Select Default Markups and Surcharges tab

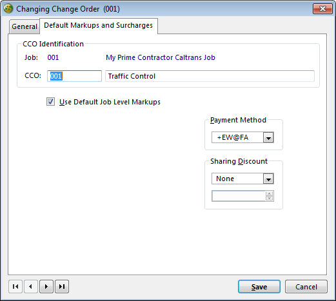[99, 26]
